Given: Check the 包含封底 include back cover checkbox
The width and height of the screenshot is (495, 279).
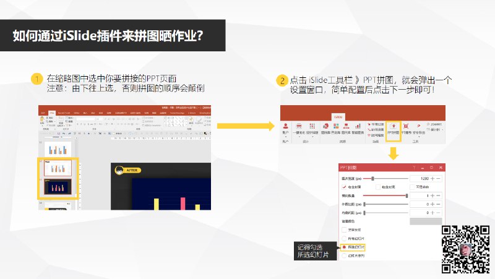Looking at the screenshot, I should pyautogui.click(x=378, y=187).
